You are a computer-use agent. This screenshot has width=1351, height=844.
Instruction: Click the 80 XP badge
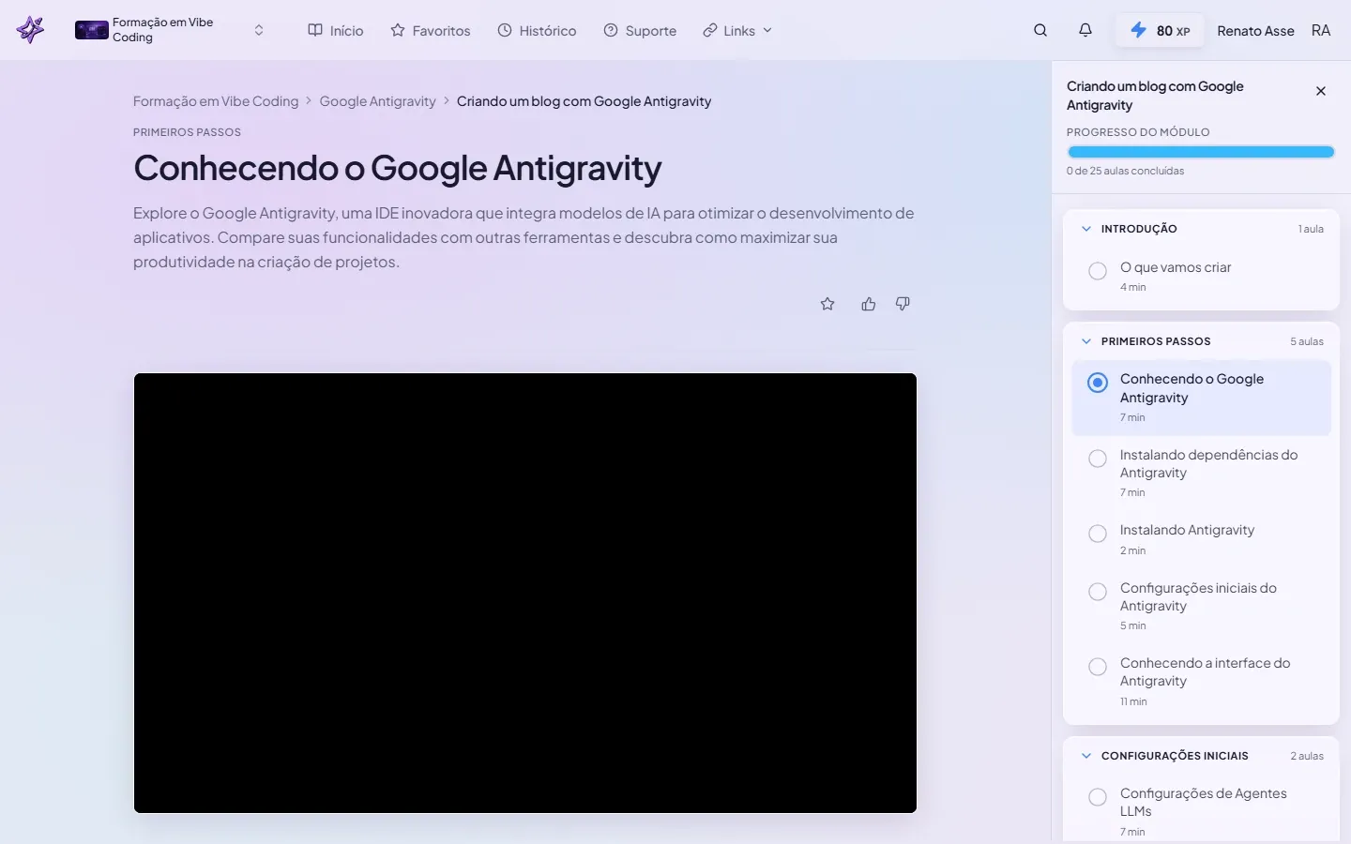[1160, 30]
